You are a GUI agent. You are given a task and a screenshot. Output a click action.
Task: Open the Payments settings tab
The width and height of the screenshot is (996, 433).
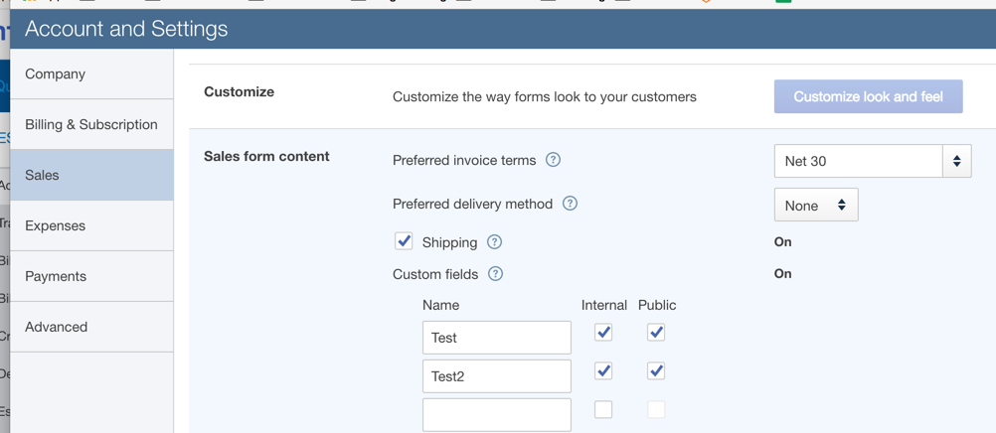pos(91,277)
